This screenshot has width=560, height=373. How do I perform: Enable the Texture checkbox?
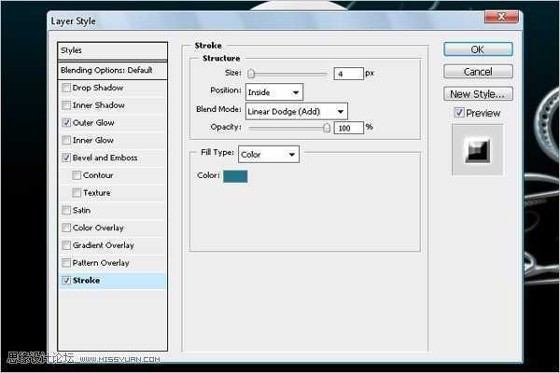point(77,193)
